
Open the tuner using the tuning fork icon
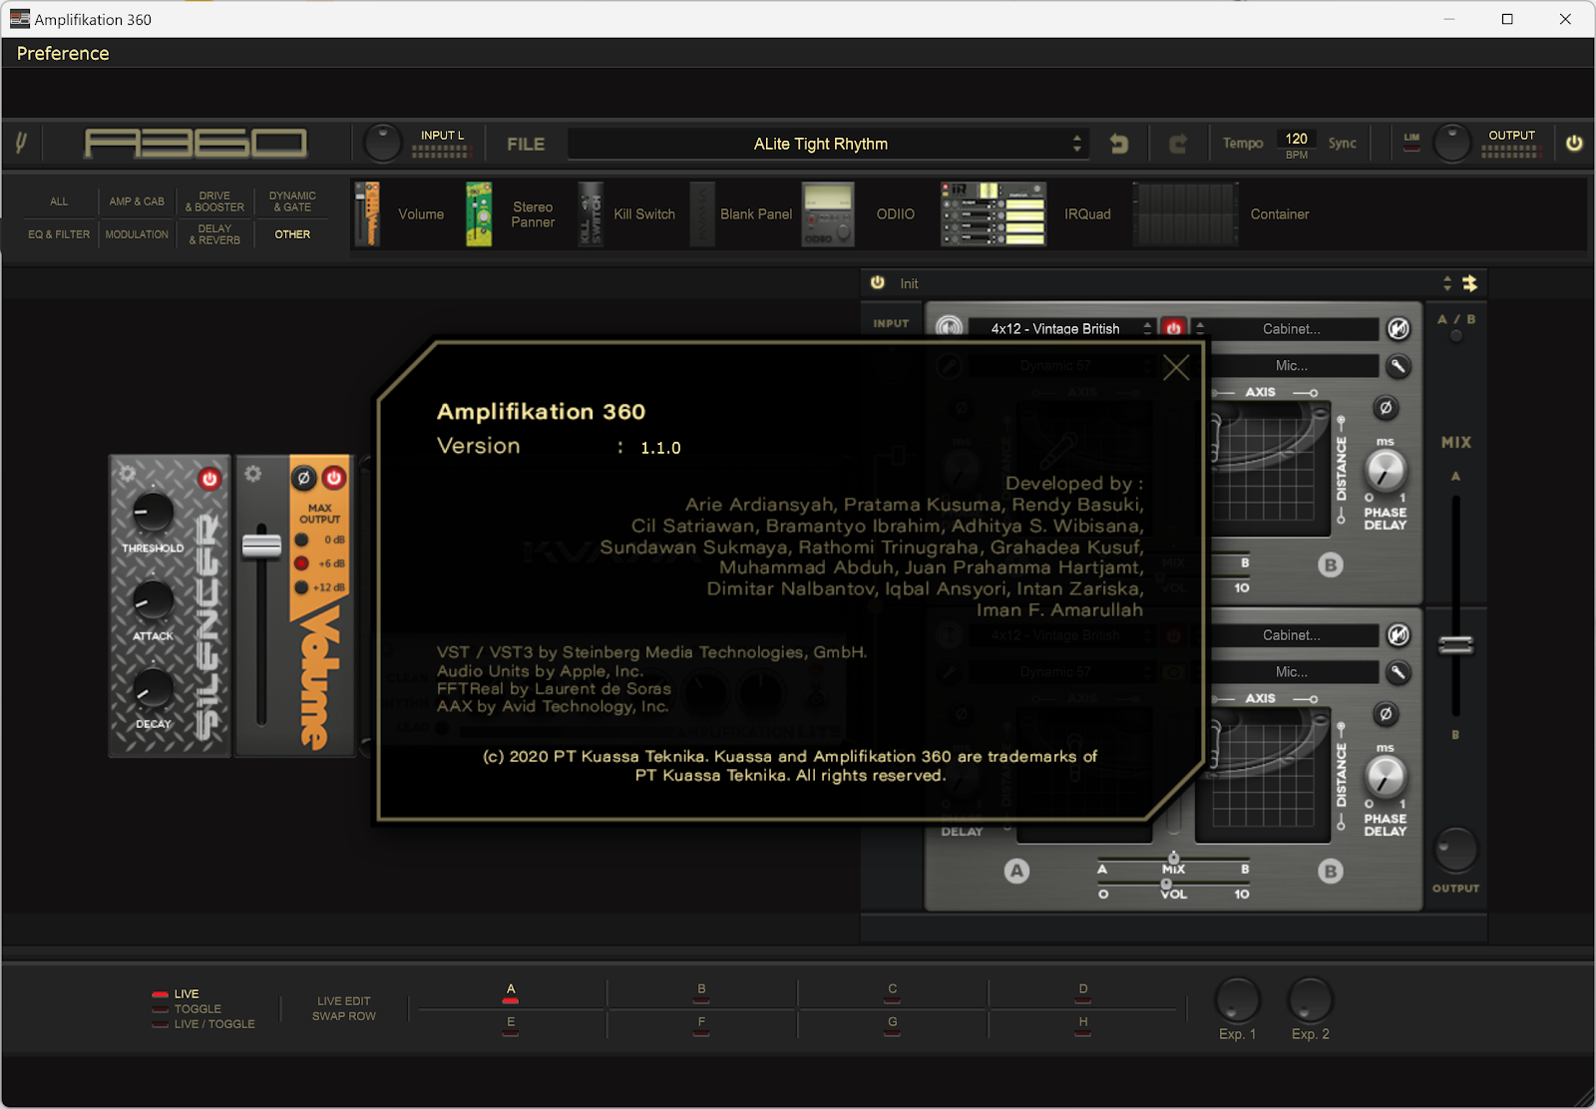(21, 144)
